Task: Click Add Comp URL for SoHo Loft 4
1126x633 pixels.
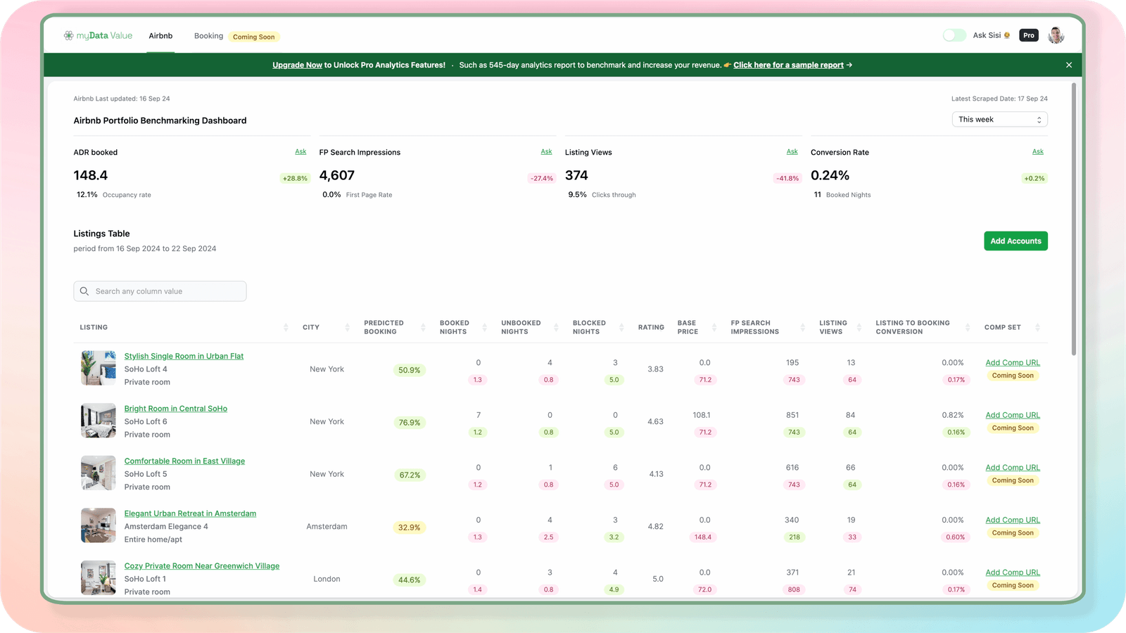Action: click(x=1013, y=363)
